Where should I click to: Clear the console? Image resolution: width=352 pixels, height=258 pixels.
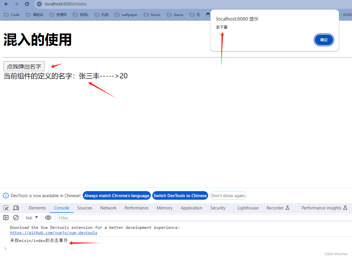pyautogui.click(x=16, y=217)
